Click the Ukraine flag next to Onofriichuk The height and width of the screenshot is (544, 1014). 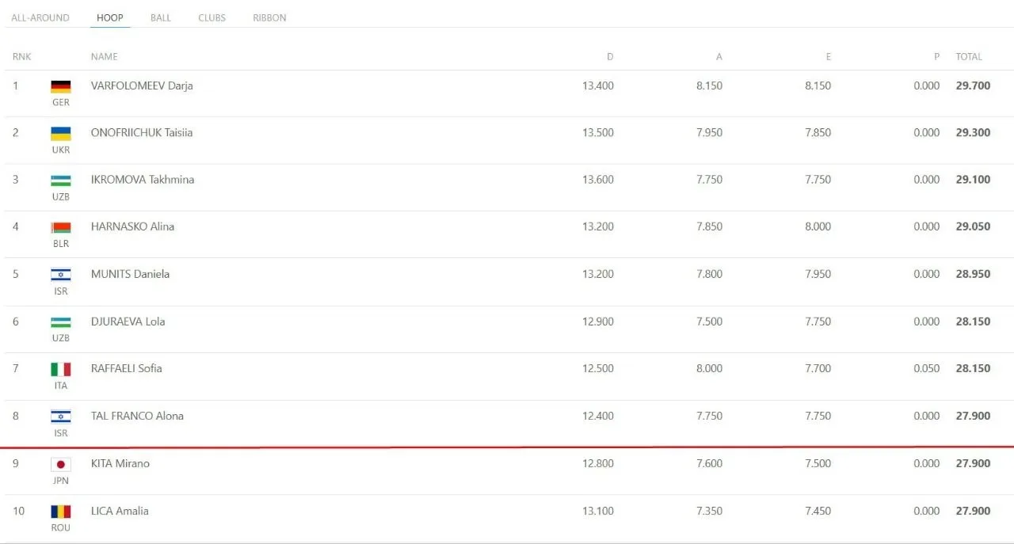[x=61, y=134]
